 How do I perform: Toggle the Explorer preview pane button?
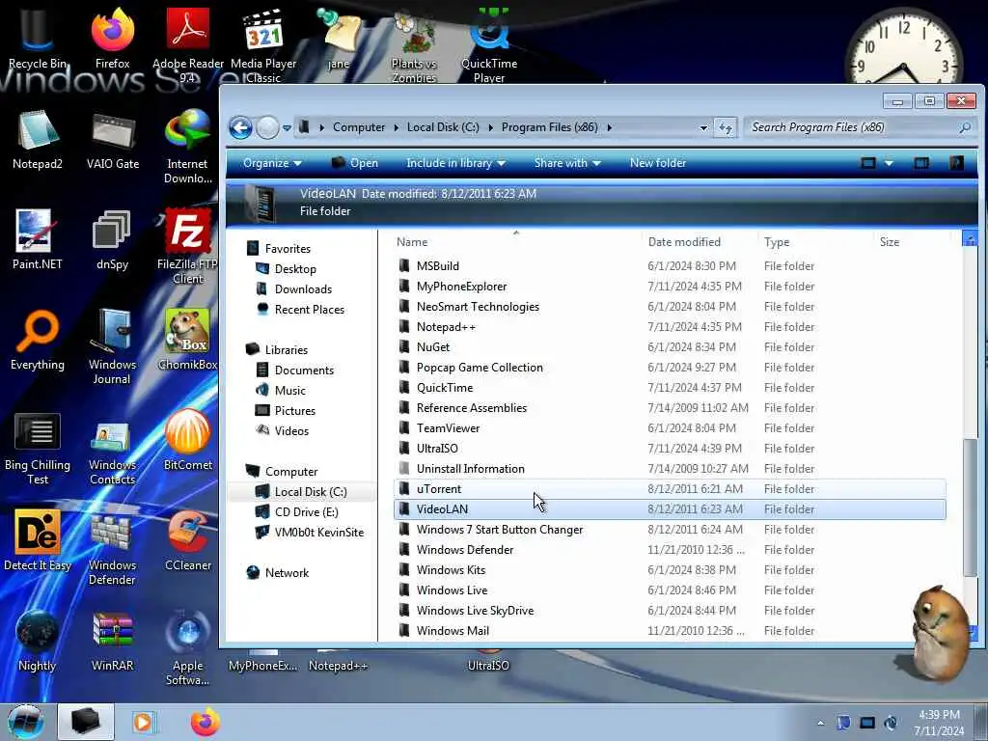[x=921, y=163]
